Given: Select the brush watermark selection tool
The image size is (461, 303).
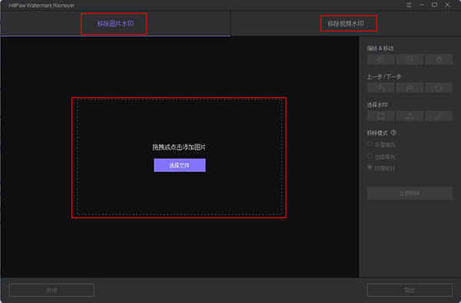Looking at the screenshot, I should [x=439, y=116].
